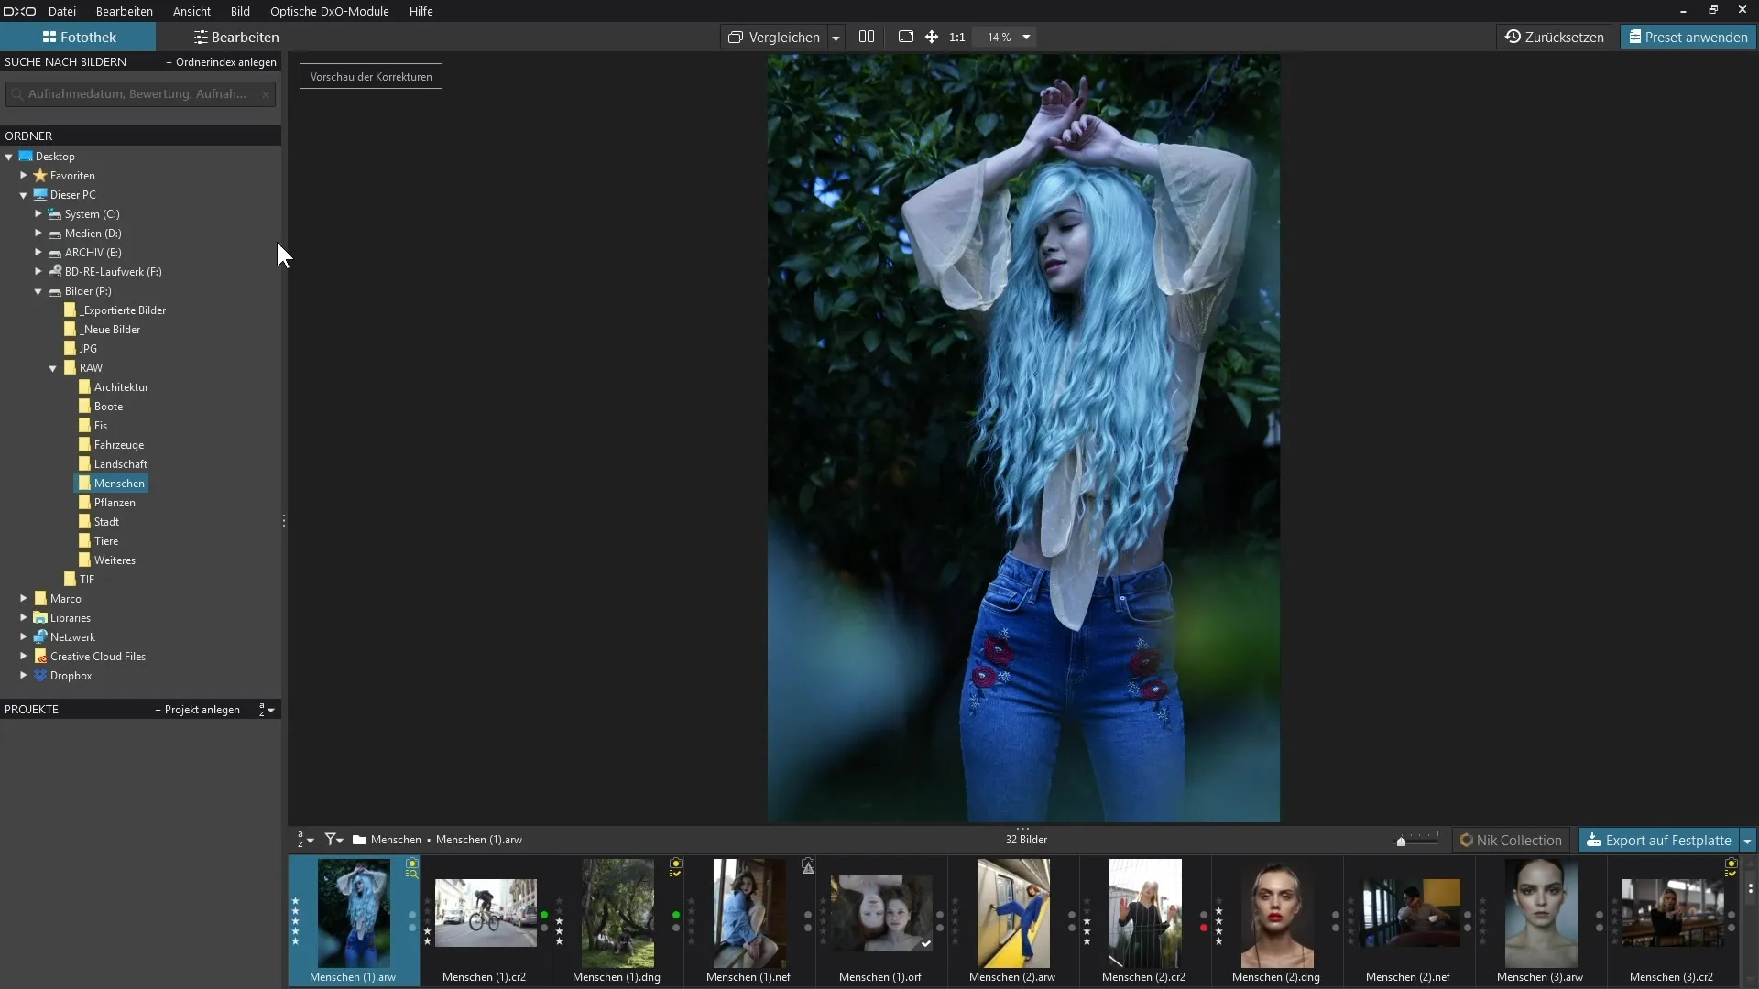The width and height of the screenshot is (1759, 989).
Task: Open the Bearbeiten menu in the menu bar
Action: pyautogui.click(x=125, y=11)
